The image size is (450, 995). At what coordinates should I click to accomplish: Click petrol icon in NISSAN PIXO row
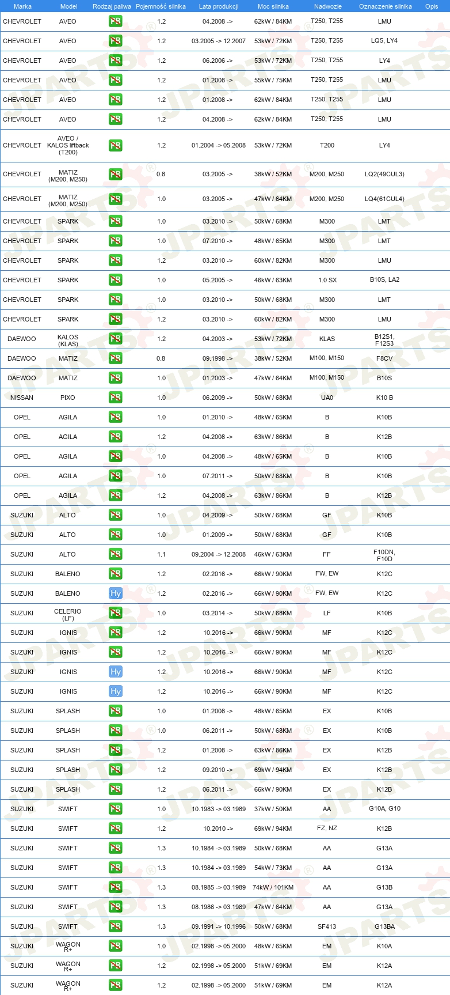(115, 398)
